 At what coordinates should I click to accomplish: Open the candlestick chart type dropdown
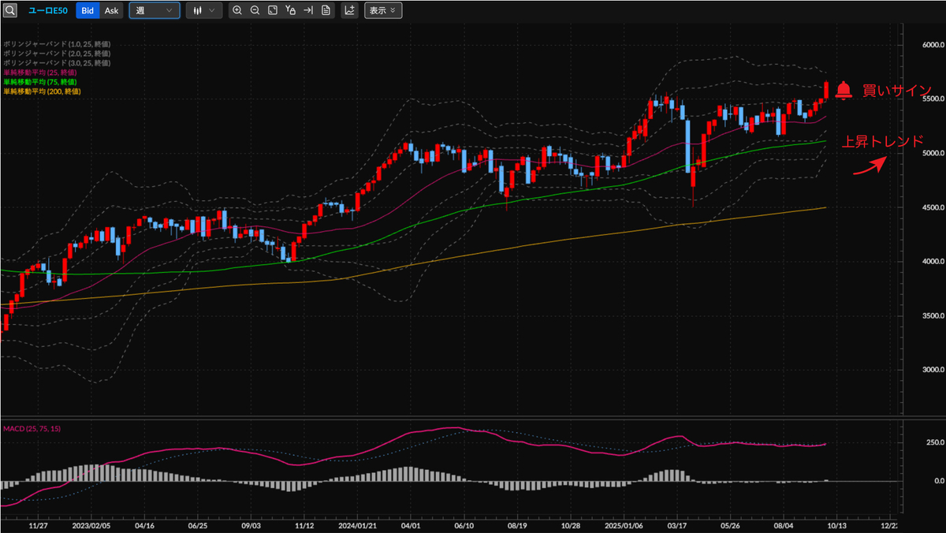click(204, 10)
